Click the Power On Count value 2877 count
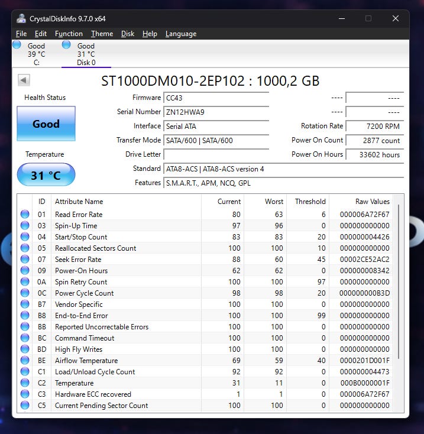The width and height of the screenshot is (424, 434). pos(374,140)
